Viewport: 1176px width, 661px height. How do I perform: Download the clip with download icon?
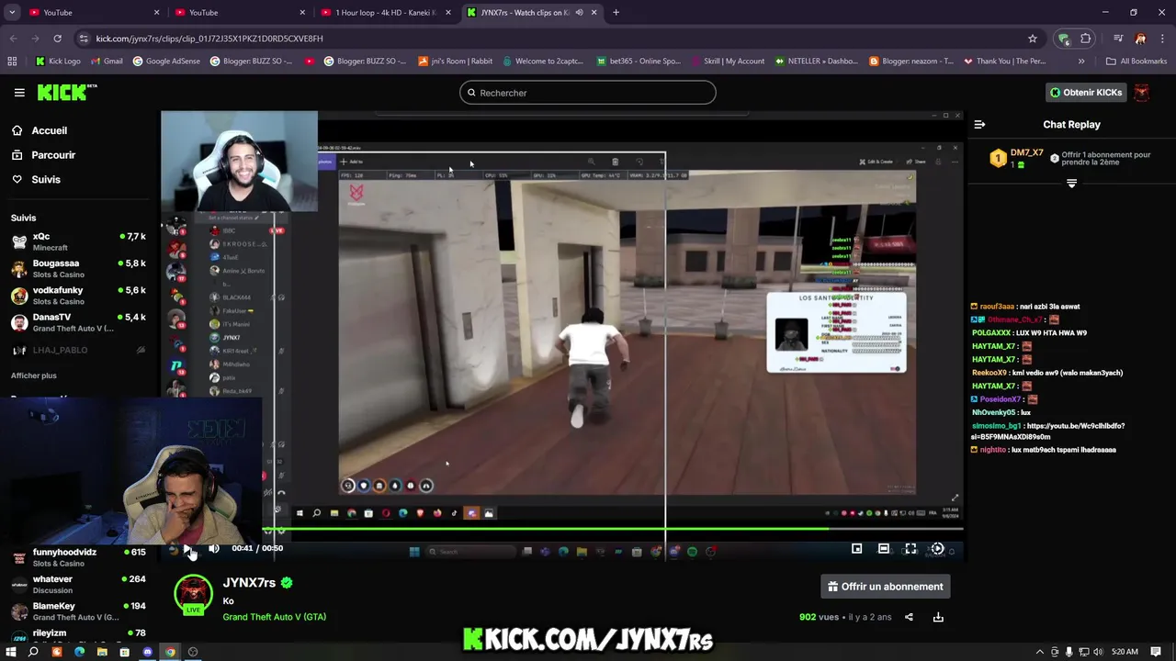click(x=938, y=617)
